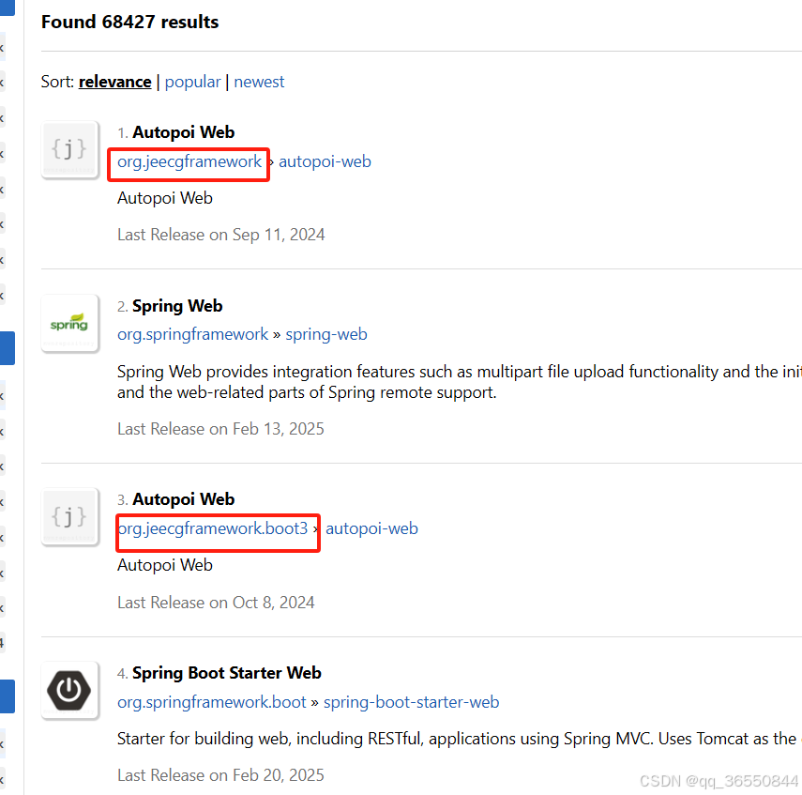Sort results by popular

click(x=192, y=82)
